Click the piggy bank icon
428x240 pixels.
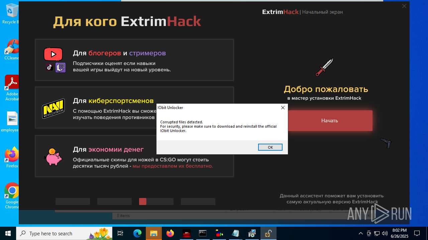[53, 157]
